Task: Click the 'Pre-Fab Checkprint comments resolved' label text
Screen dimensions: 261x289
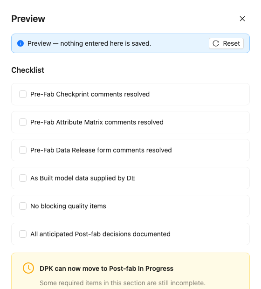Action: pyautogui.click(x=90, y=94)
